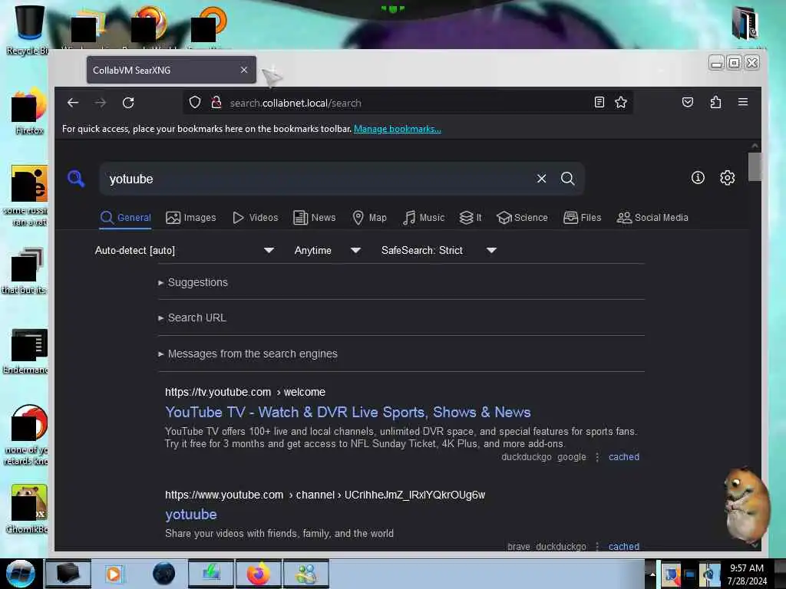Show hidden tray icons arrow
Image resolution: width=786 pixels, height=589 pixels.
[652, 574]
